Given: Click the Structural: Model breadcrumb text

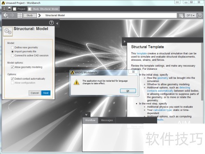Looking at the screenshot, I should tap(55, 15).
